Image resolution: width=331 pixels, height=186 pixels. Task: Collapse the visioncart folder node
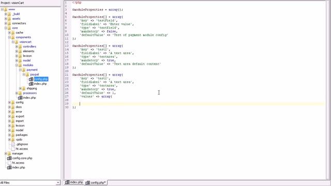13,42
